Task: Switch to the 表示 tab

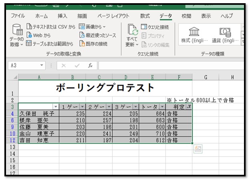Action: [206, 16]
